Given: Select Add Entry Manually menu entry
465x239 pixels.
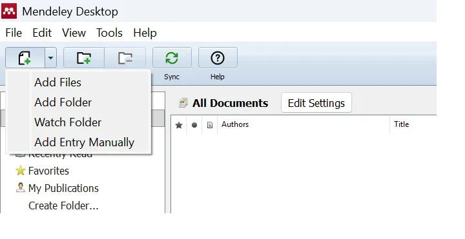Looking at the screenshot, I should click(79, 142).
